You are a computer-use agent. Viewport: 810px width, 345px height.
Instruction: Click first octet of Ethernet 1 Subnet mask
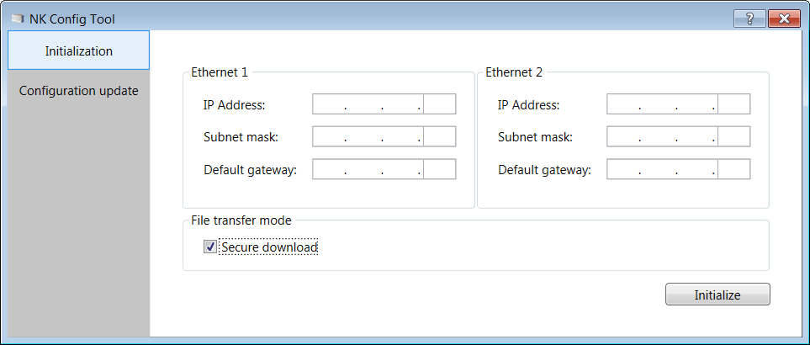(329, 137)
